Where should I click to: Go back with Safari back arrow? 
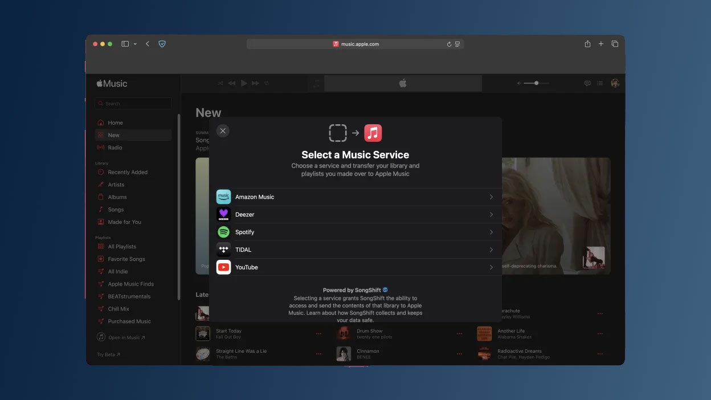pyautogui.click(x=148, y=44)
